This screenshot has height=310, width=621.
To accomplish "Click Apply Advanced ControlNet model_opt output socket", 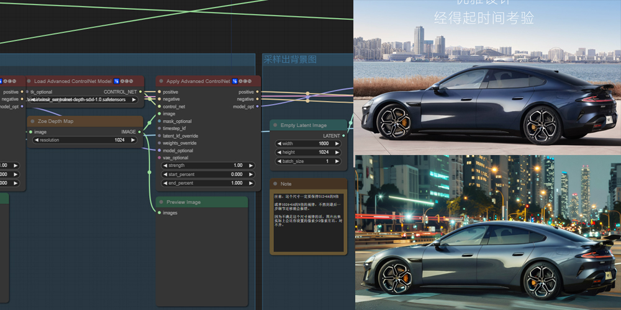I will point(258,107).
